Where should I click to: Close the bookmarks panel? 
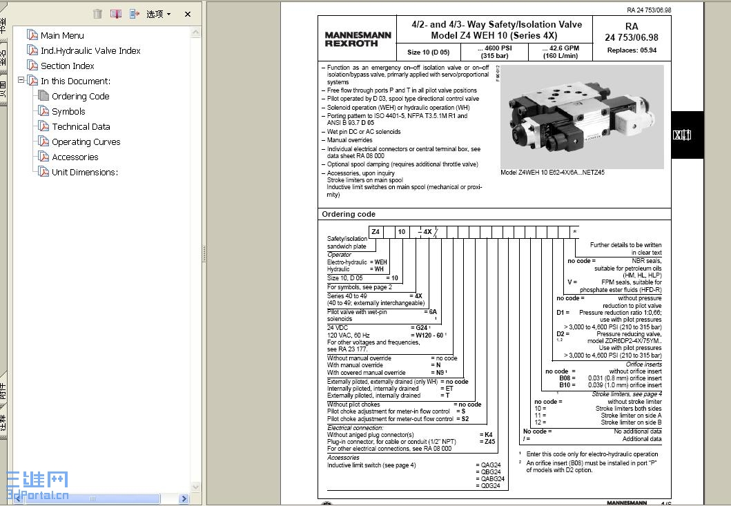click(188, 14)
